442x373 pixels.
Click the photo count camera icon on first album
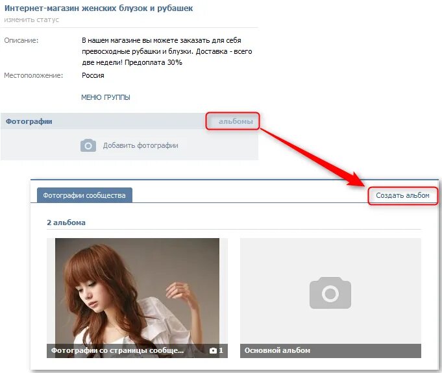[x=213, y=350]
